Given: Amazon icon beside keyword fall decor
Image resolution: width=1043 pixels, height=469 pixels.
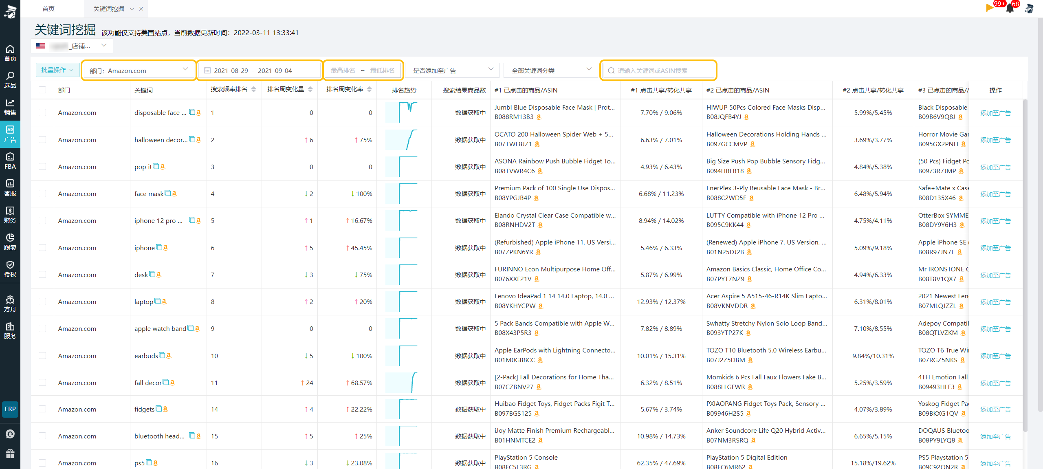Looking at the screenshot, I should (x=172, y=382).
